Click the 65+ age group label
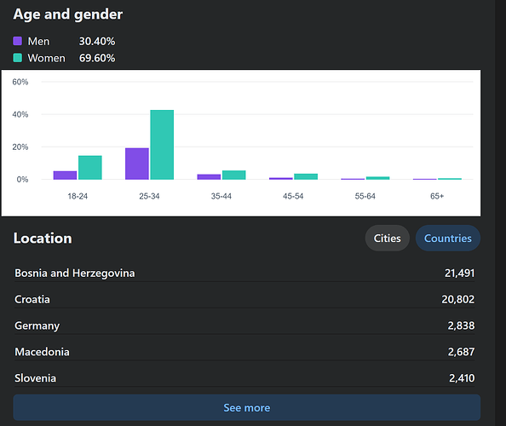This screenshot has height=426, width=506. [437, 196]
